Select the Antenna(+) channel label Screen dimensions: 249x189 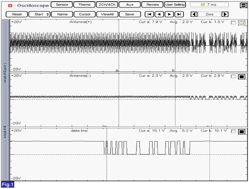(80, 22)
